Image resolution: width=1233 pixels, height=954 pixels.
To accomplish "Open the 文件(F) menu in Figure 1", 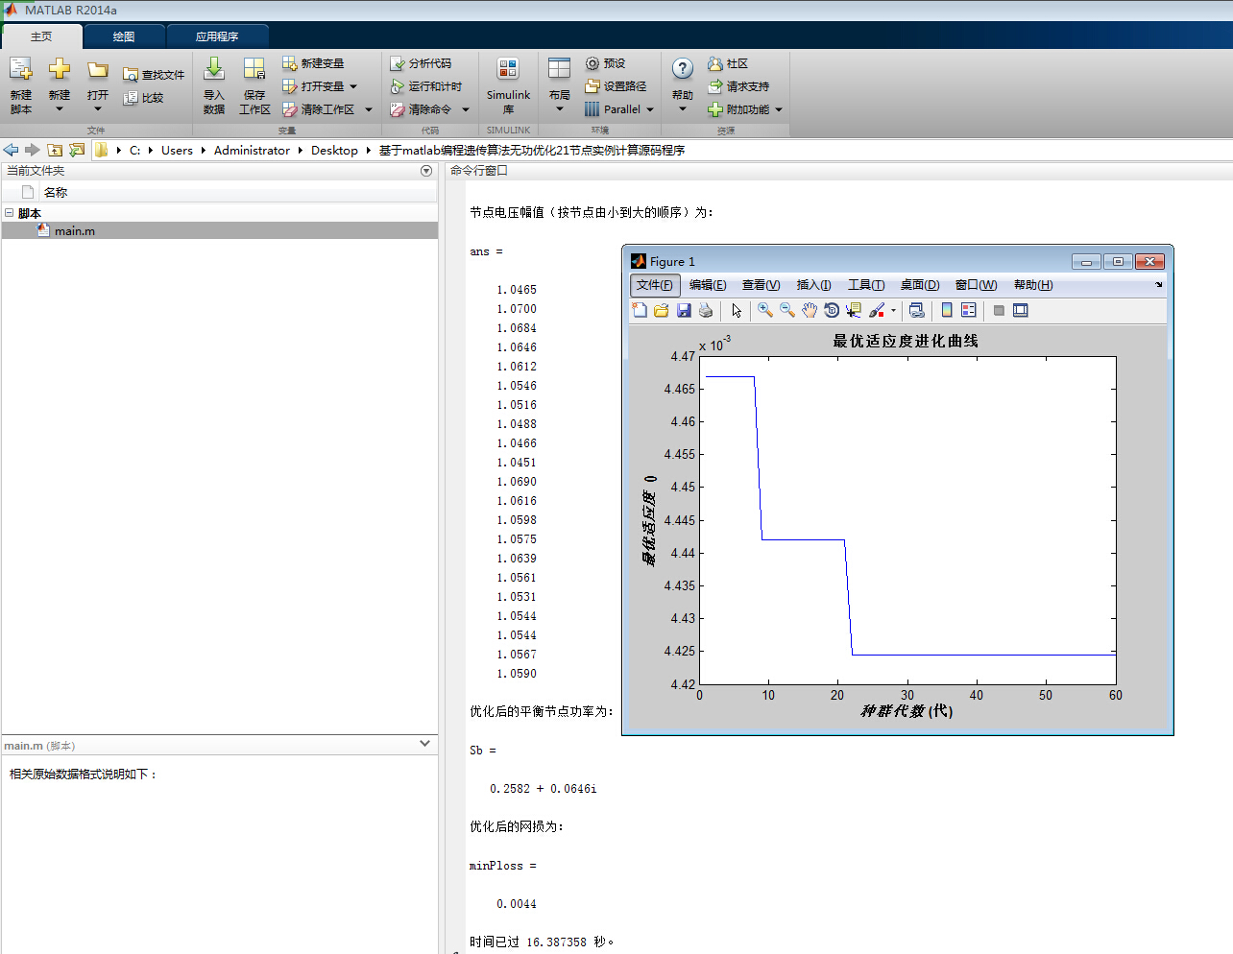I will click(655, 285).
